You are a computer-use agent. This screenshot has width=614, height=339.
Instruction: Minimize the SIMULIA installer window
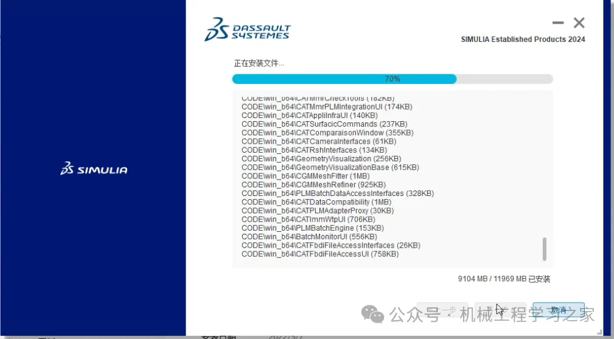pos(558,23)
